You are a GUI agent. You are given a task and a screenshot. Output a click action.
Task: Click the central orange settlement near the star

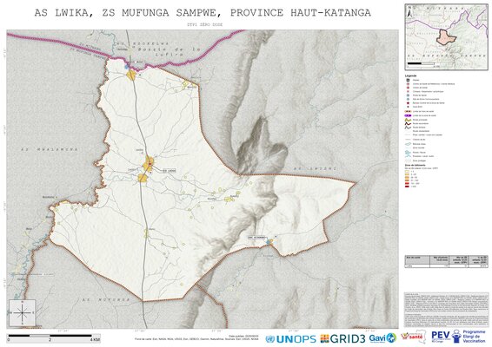tap(148, 163)
